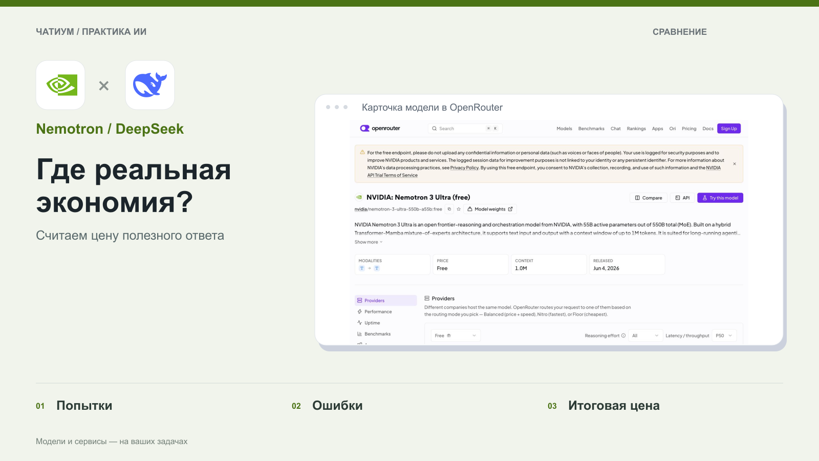Click the NVIDIA logo tile on the slide

(x=60, y=85)
